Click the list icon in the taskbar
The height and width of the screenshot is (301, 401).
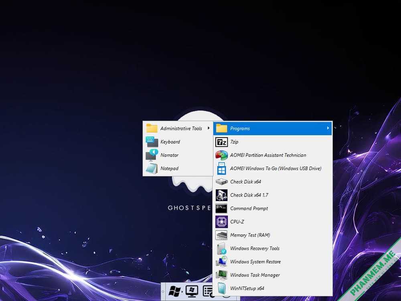(208, 291)
